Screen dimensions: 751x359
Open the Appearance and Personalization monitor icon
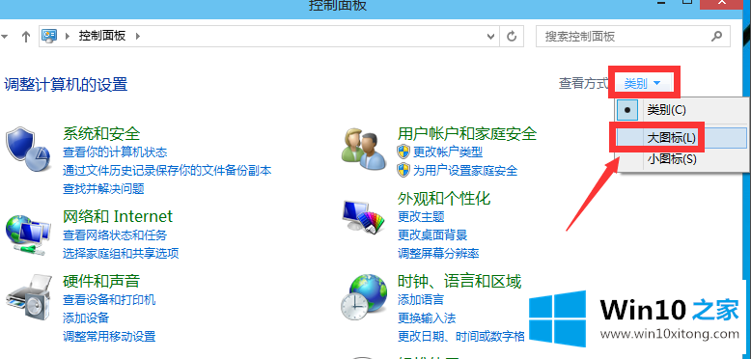click(x=364, y=217)
